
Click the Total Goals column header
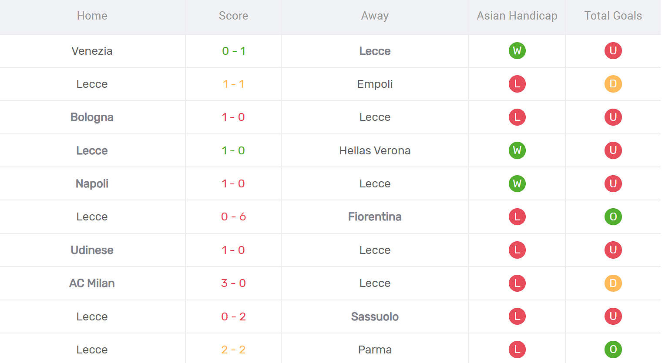[613, 16]
